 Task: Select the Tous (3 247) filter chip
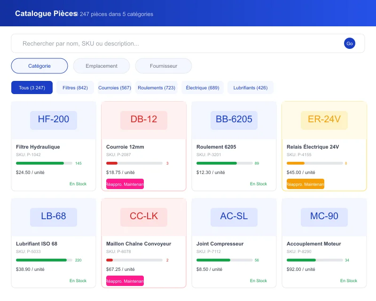pyautogui.click(x=32, y=87)
